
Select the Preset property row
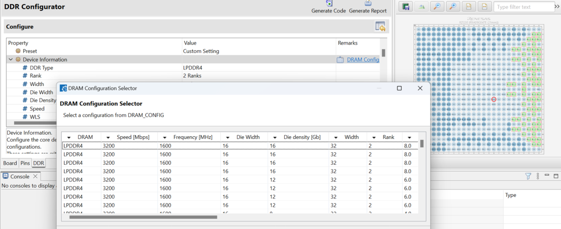(193, 51)
